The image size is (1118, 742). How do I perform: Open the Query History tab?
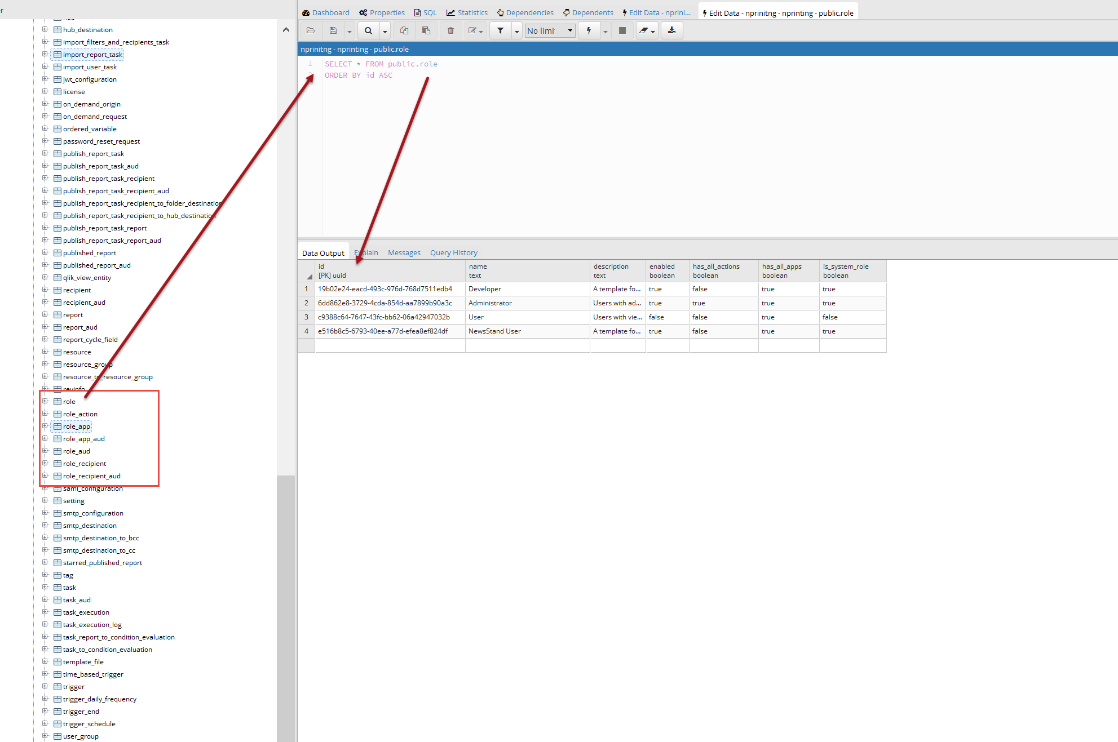pyautogui.click(x=453, y=252)
